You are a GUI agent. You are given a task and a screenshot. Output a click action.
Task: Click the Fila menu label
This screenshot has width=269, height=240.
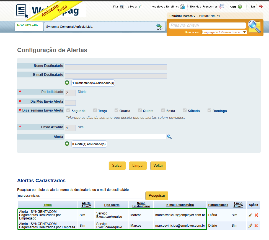pos(115,7)
